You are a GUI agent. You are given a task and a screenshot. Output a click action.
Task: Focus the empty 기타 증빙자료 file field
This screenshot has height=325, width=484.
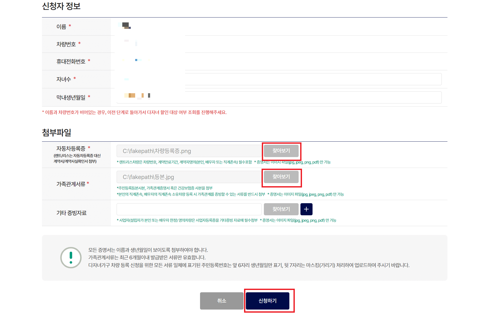point(189,209)
